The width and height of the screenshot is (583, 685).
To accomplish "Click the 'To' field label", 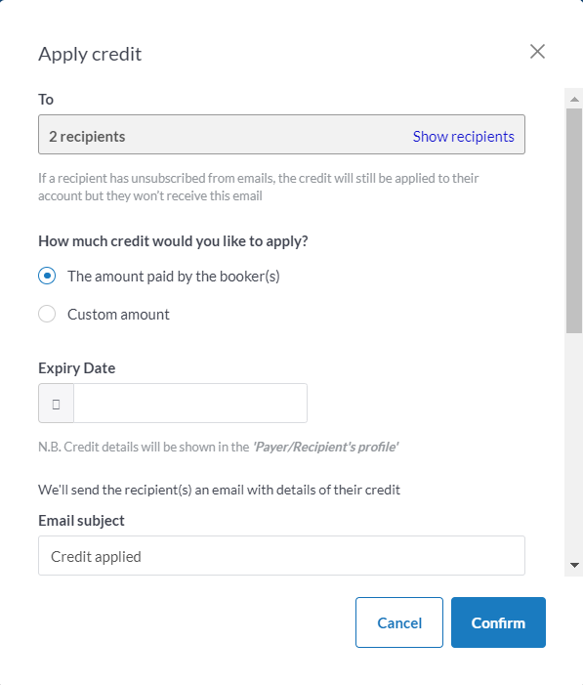I will [46, 100].
